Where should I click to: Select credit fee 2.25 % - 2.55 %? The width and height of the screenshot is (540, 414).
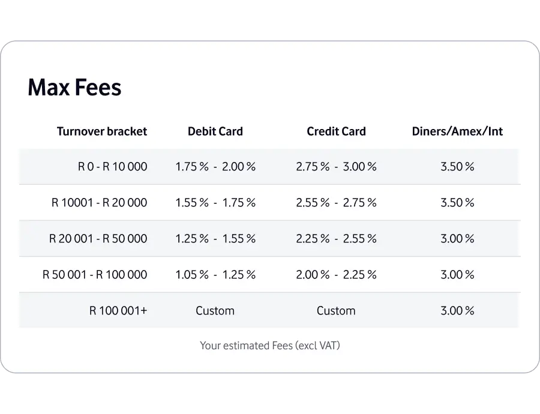coord(336,239)
